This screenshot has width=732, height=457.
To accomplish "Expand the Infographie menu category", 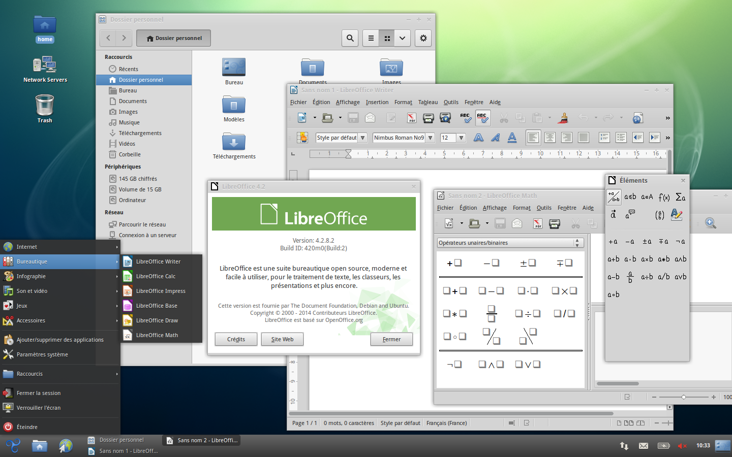I will 60,276.
